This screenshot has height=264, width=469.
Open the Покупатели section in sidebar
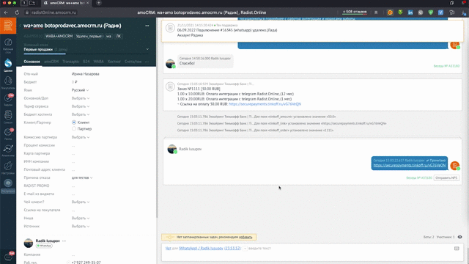pos(8,83)
